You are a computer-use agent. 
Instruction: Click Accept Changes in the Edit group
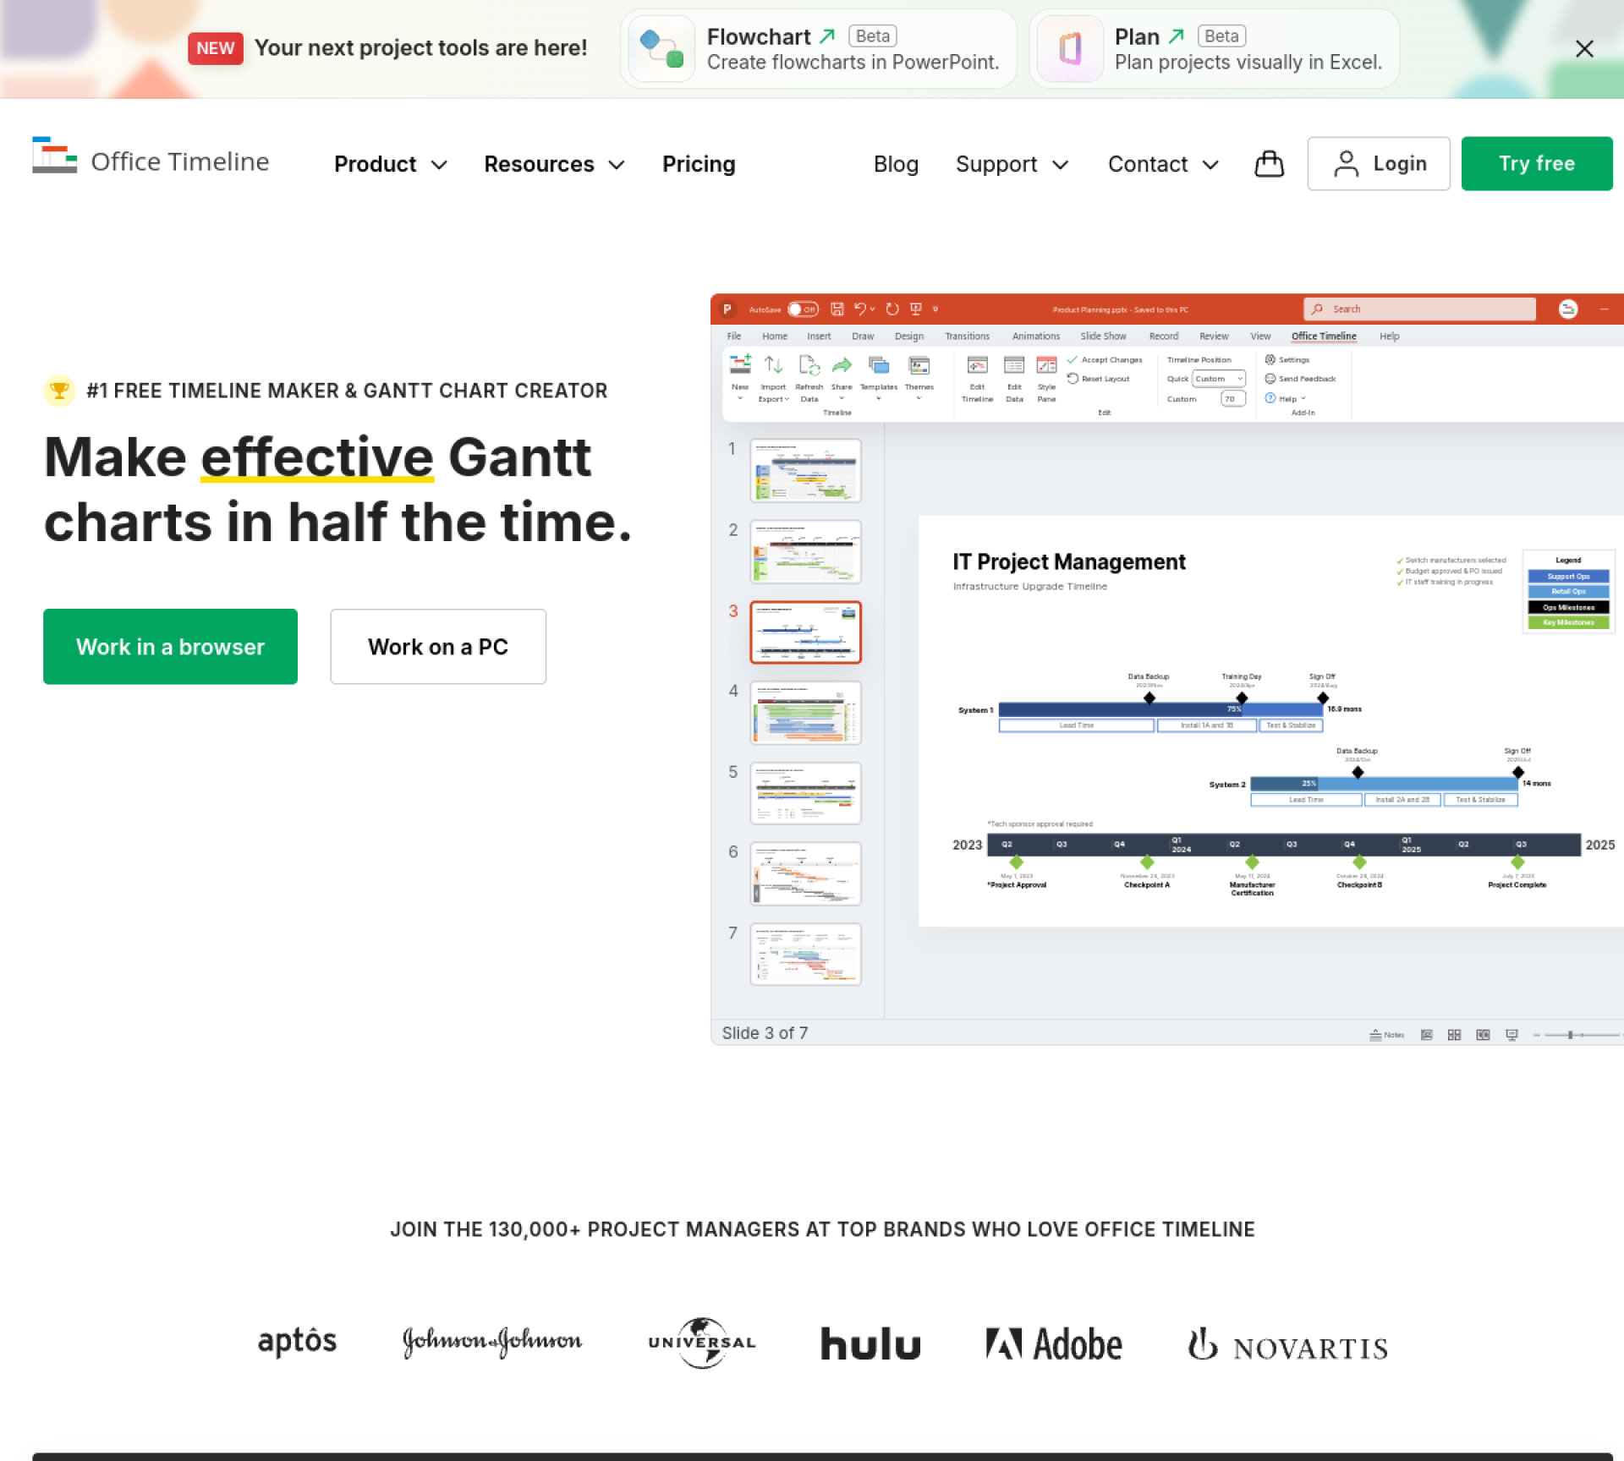(x=1106, y=359)
